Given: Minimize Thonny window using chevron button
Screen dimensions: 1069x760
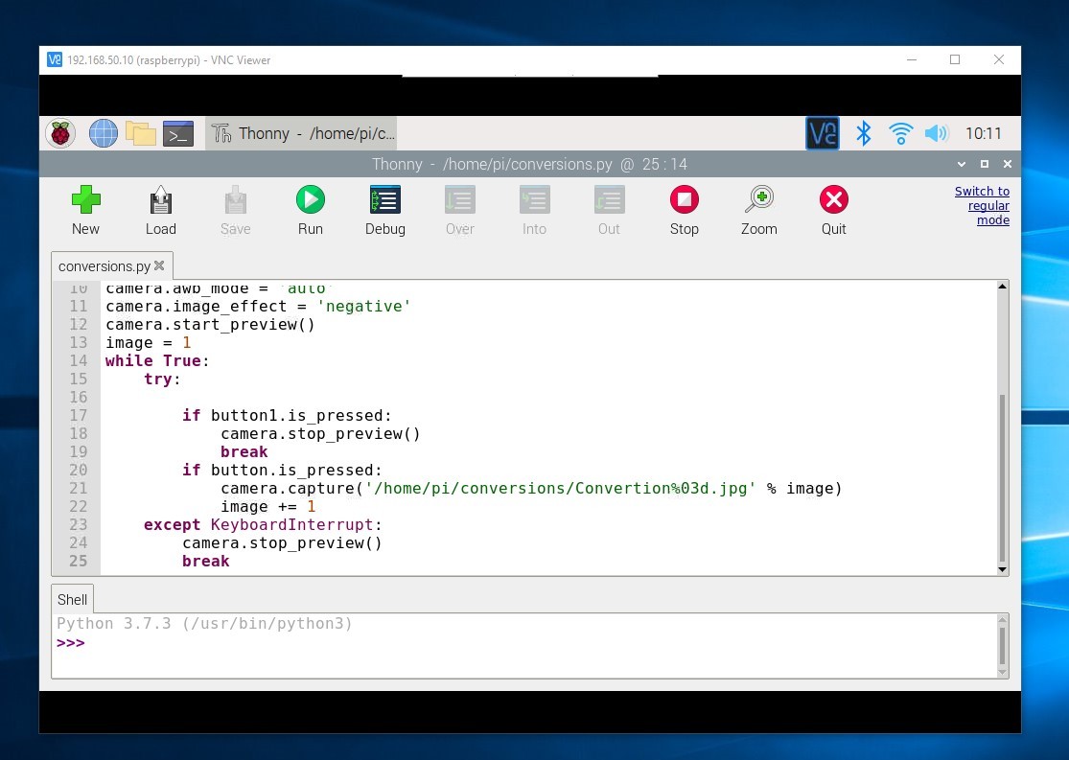Looking at the screenshot, I should [x=962, y=164].
